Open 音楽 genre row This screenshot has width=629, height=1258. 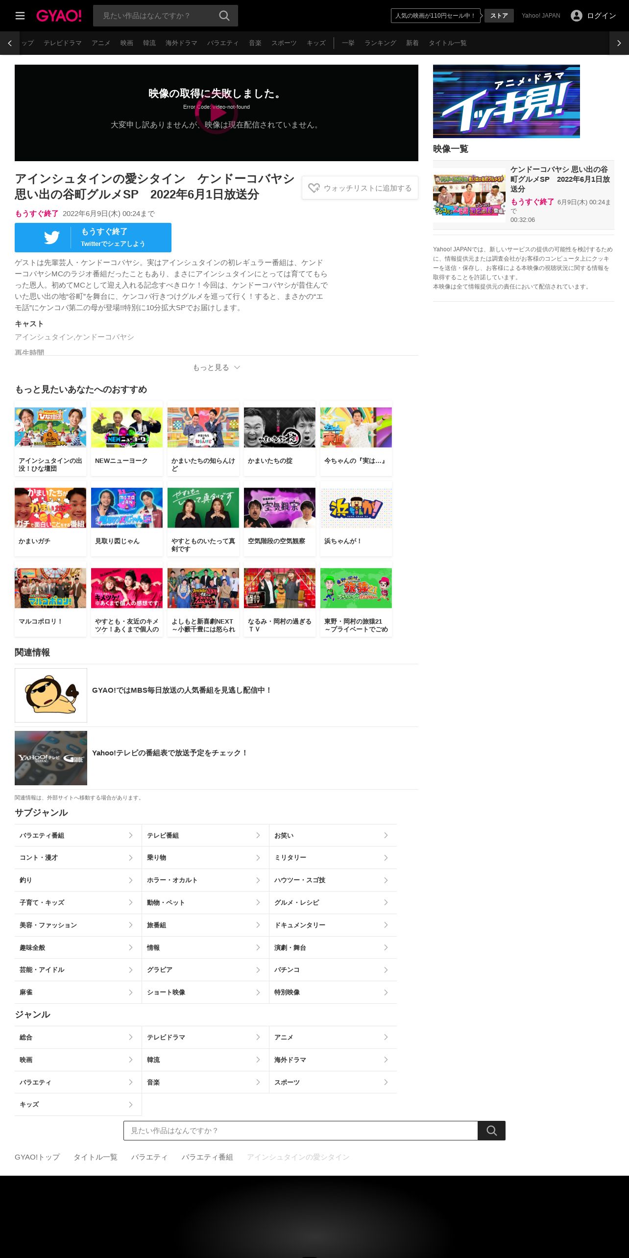coord(205,1082)
